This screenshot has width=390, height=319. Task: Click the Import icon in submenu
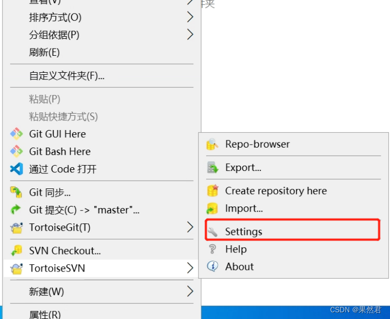(x=212, y=209)
